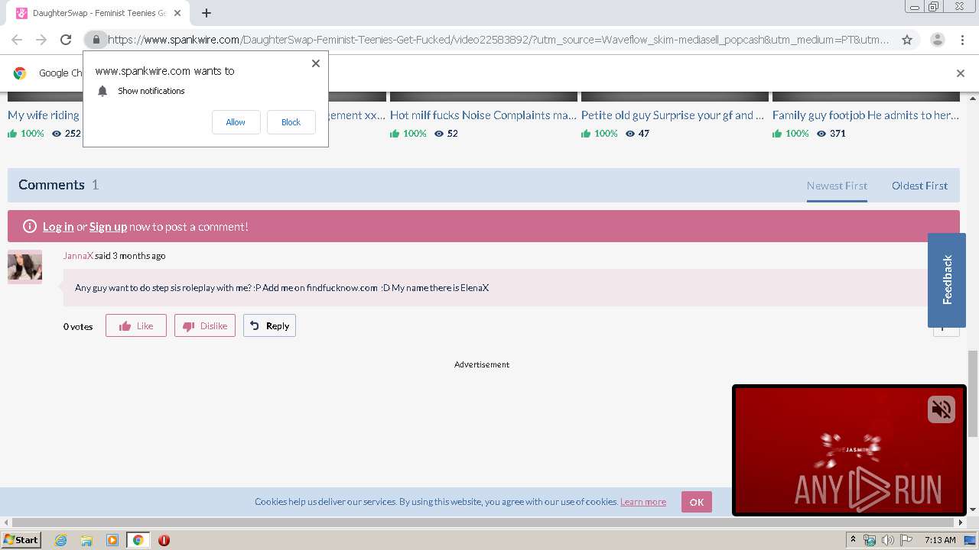The width and height of the screenshot is (979, 550).
Task: Reply to the JannaX comment
Action: coord(269,326)
